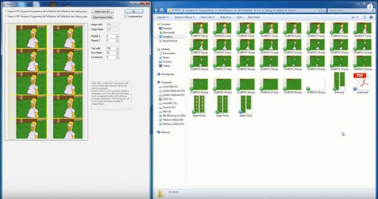Click the Select Input Gif button

pyautogui.click(x=102, y=11)
